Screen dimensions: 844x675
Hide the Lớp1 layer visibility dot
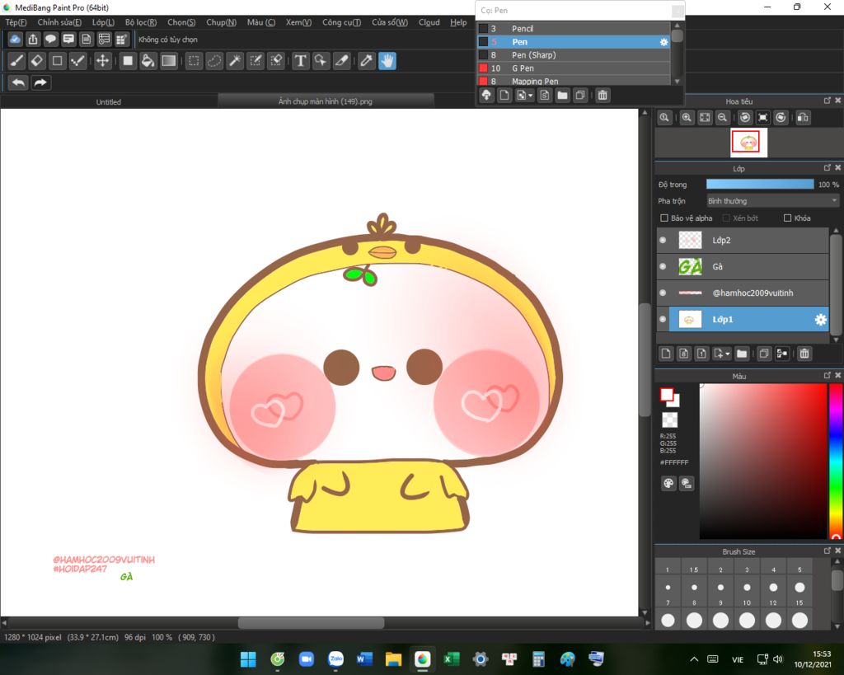pyautogui.click(x=663, y=319)
